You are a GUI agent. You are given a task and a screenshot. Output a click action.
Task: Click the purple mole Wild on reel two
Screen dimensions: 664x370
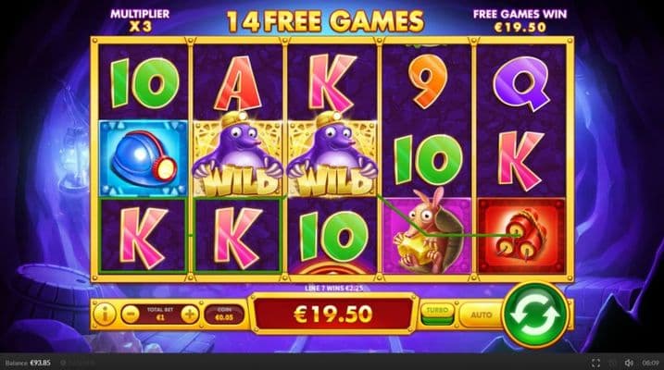tap(238, 157)
